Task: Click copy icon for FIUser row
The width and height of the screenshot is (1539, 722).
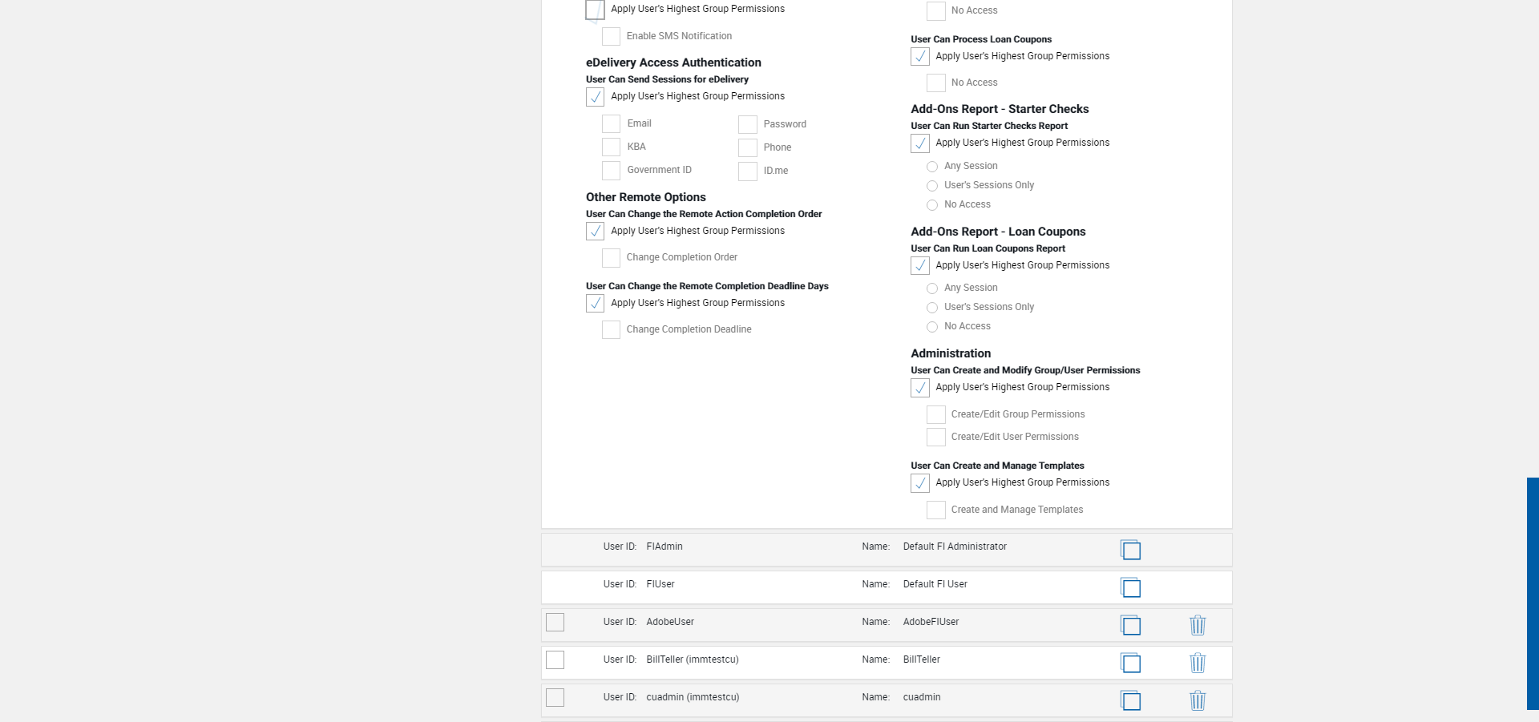Action: 1130,587
